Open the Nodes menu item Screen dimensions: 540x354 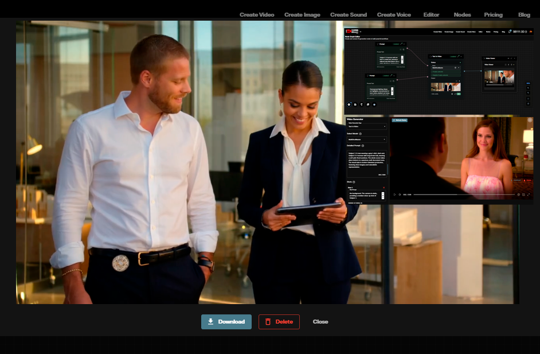[x=462, y=15]
